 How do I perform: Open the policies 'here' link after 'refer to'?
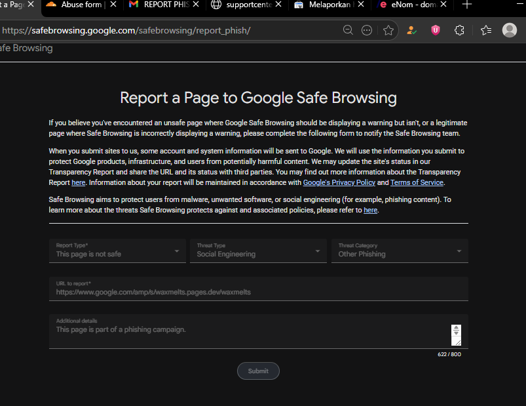tap(371, 210)
